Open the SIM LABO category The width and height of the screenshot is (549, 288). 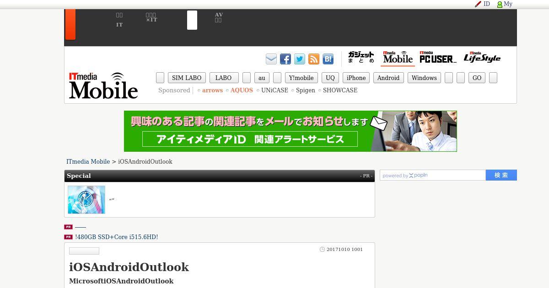[187, 78]
